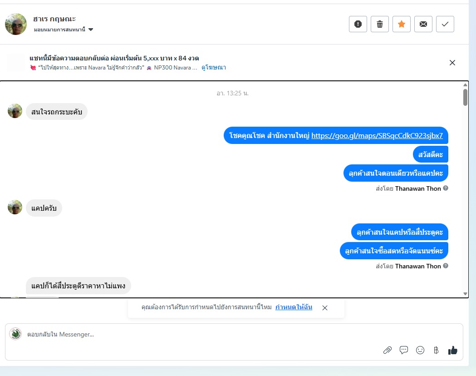
Task: Mark conversation as done with checkmark
Action: tap(445, 24)
